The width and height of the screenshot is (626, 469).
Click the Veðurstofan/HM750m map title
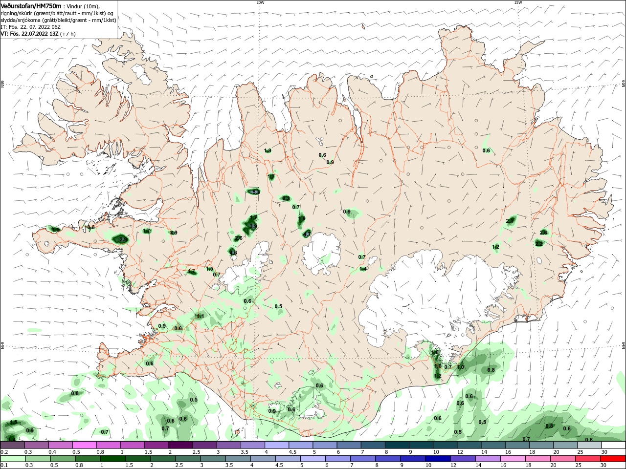point(31,6)
